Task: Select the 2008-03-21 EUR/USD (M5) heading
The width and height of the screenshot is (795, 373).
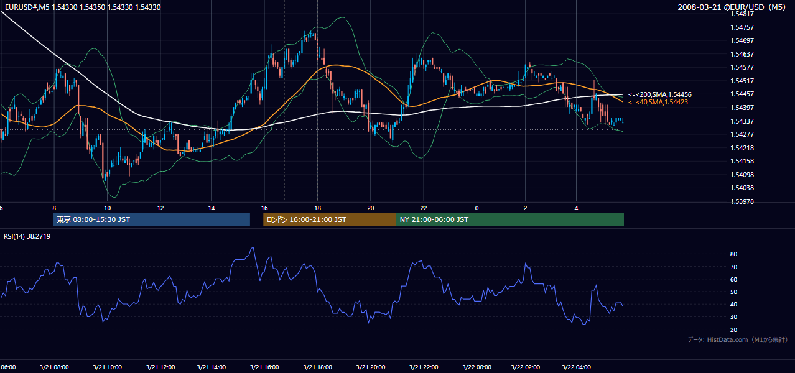Action: 732,7
